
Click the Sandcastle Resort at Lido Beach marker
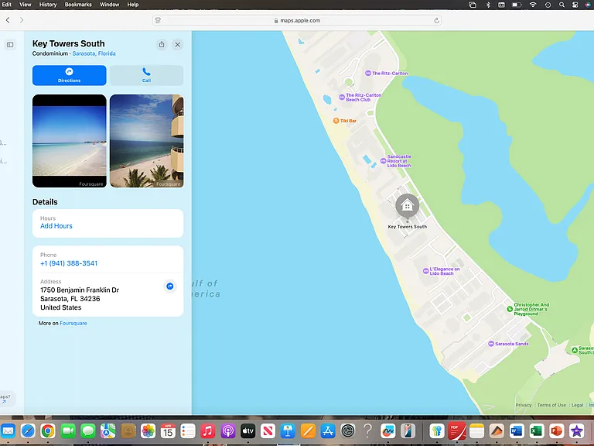click(x=383, y=161)
